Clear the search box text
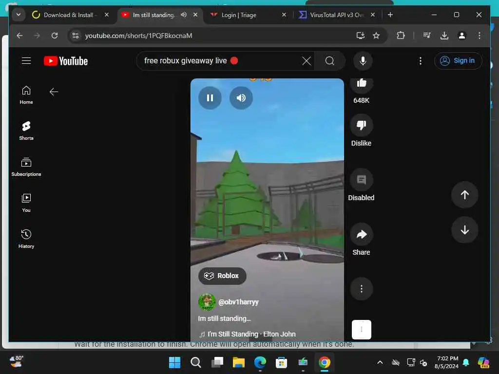 click(306, 61)
